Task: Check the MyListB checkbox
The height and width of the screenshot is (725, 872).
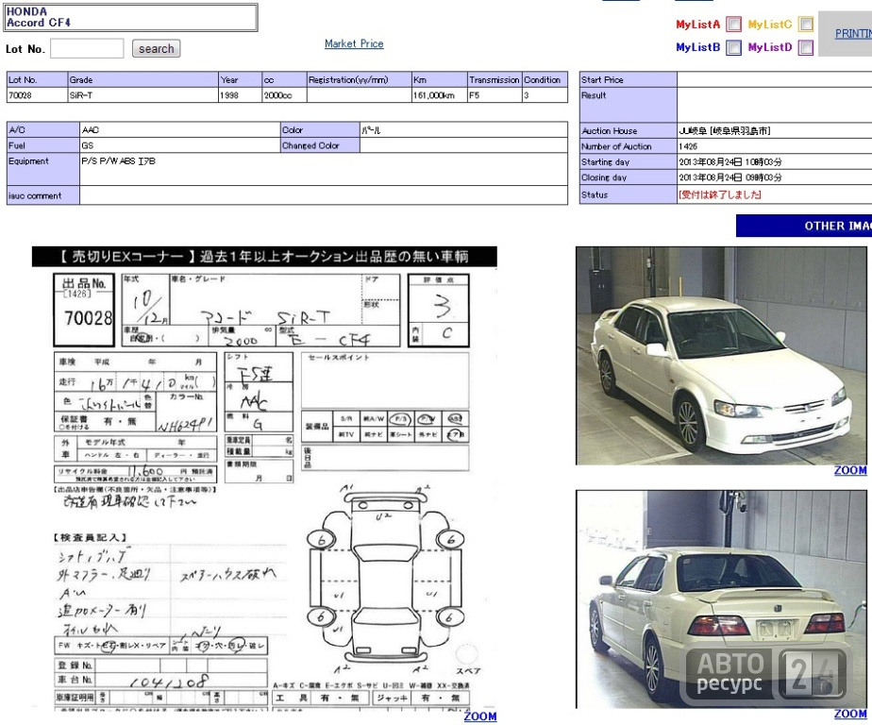Action: (734, 47)
